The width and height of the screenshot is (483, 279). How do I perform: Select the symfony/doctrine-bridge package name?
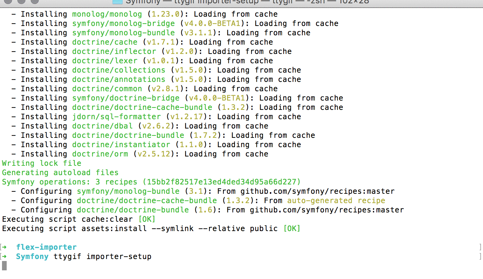[126, 98]
